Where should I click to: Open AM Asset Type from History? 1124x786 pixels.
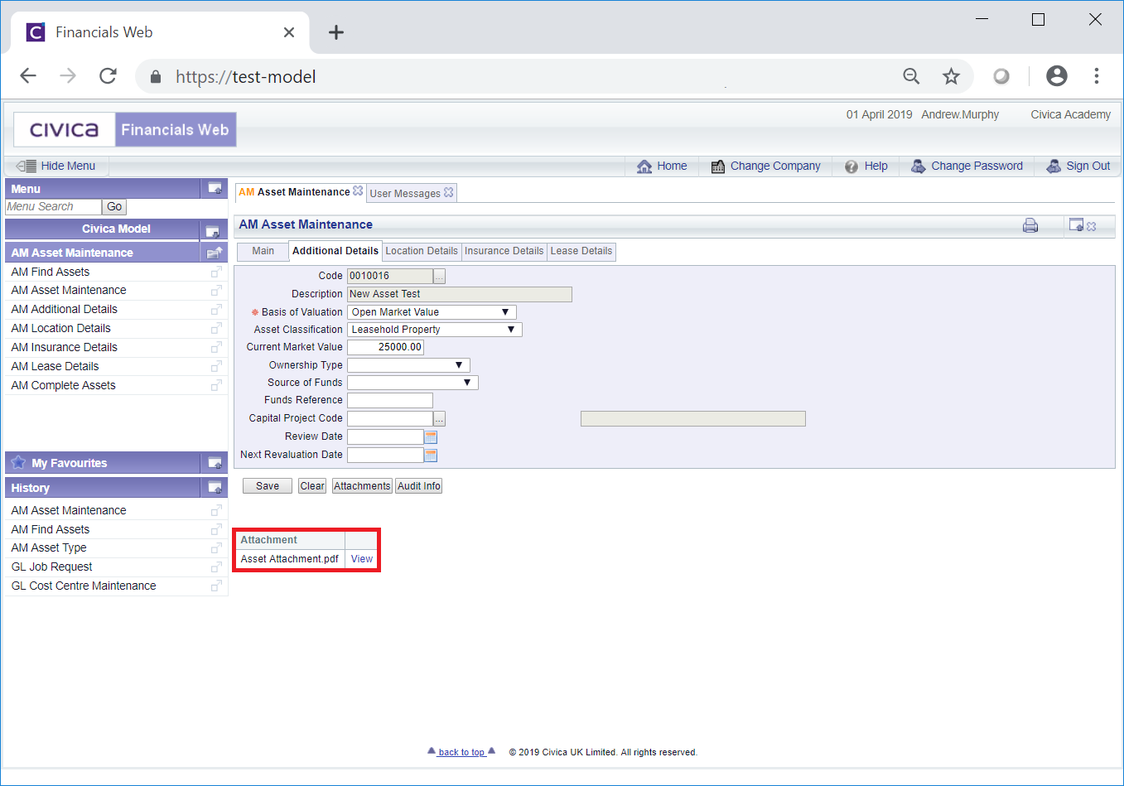pos(49,547)
